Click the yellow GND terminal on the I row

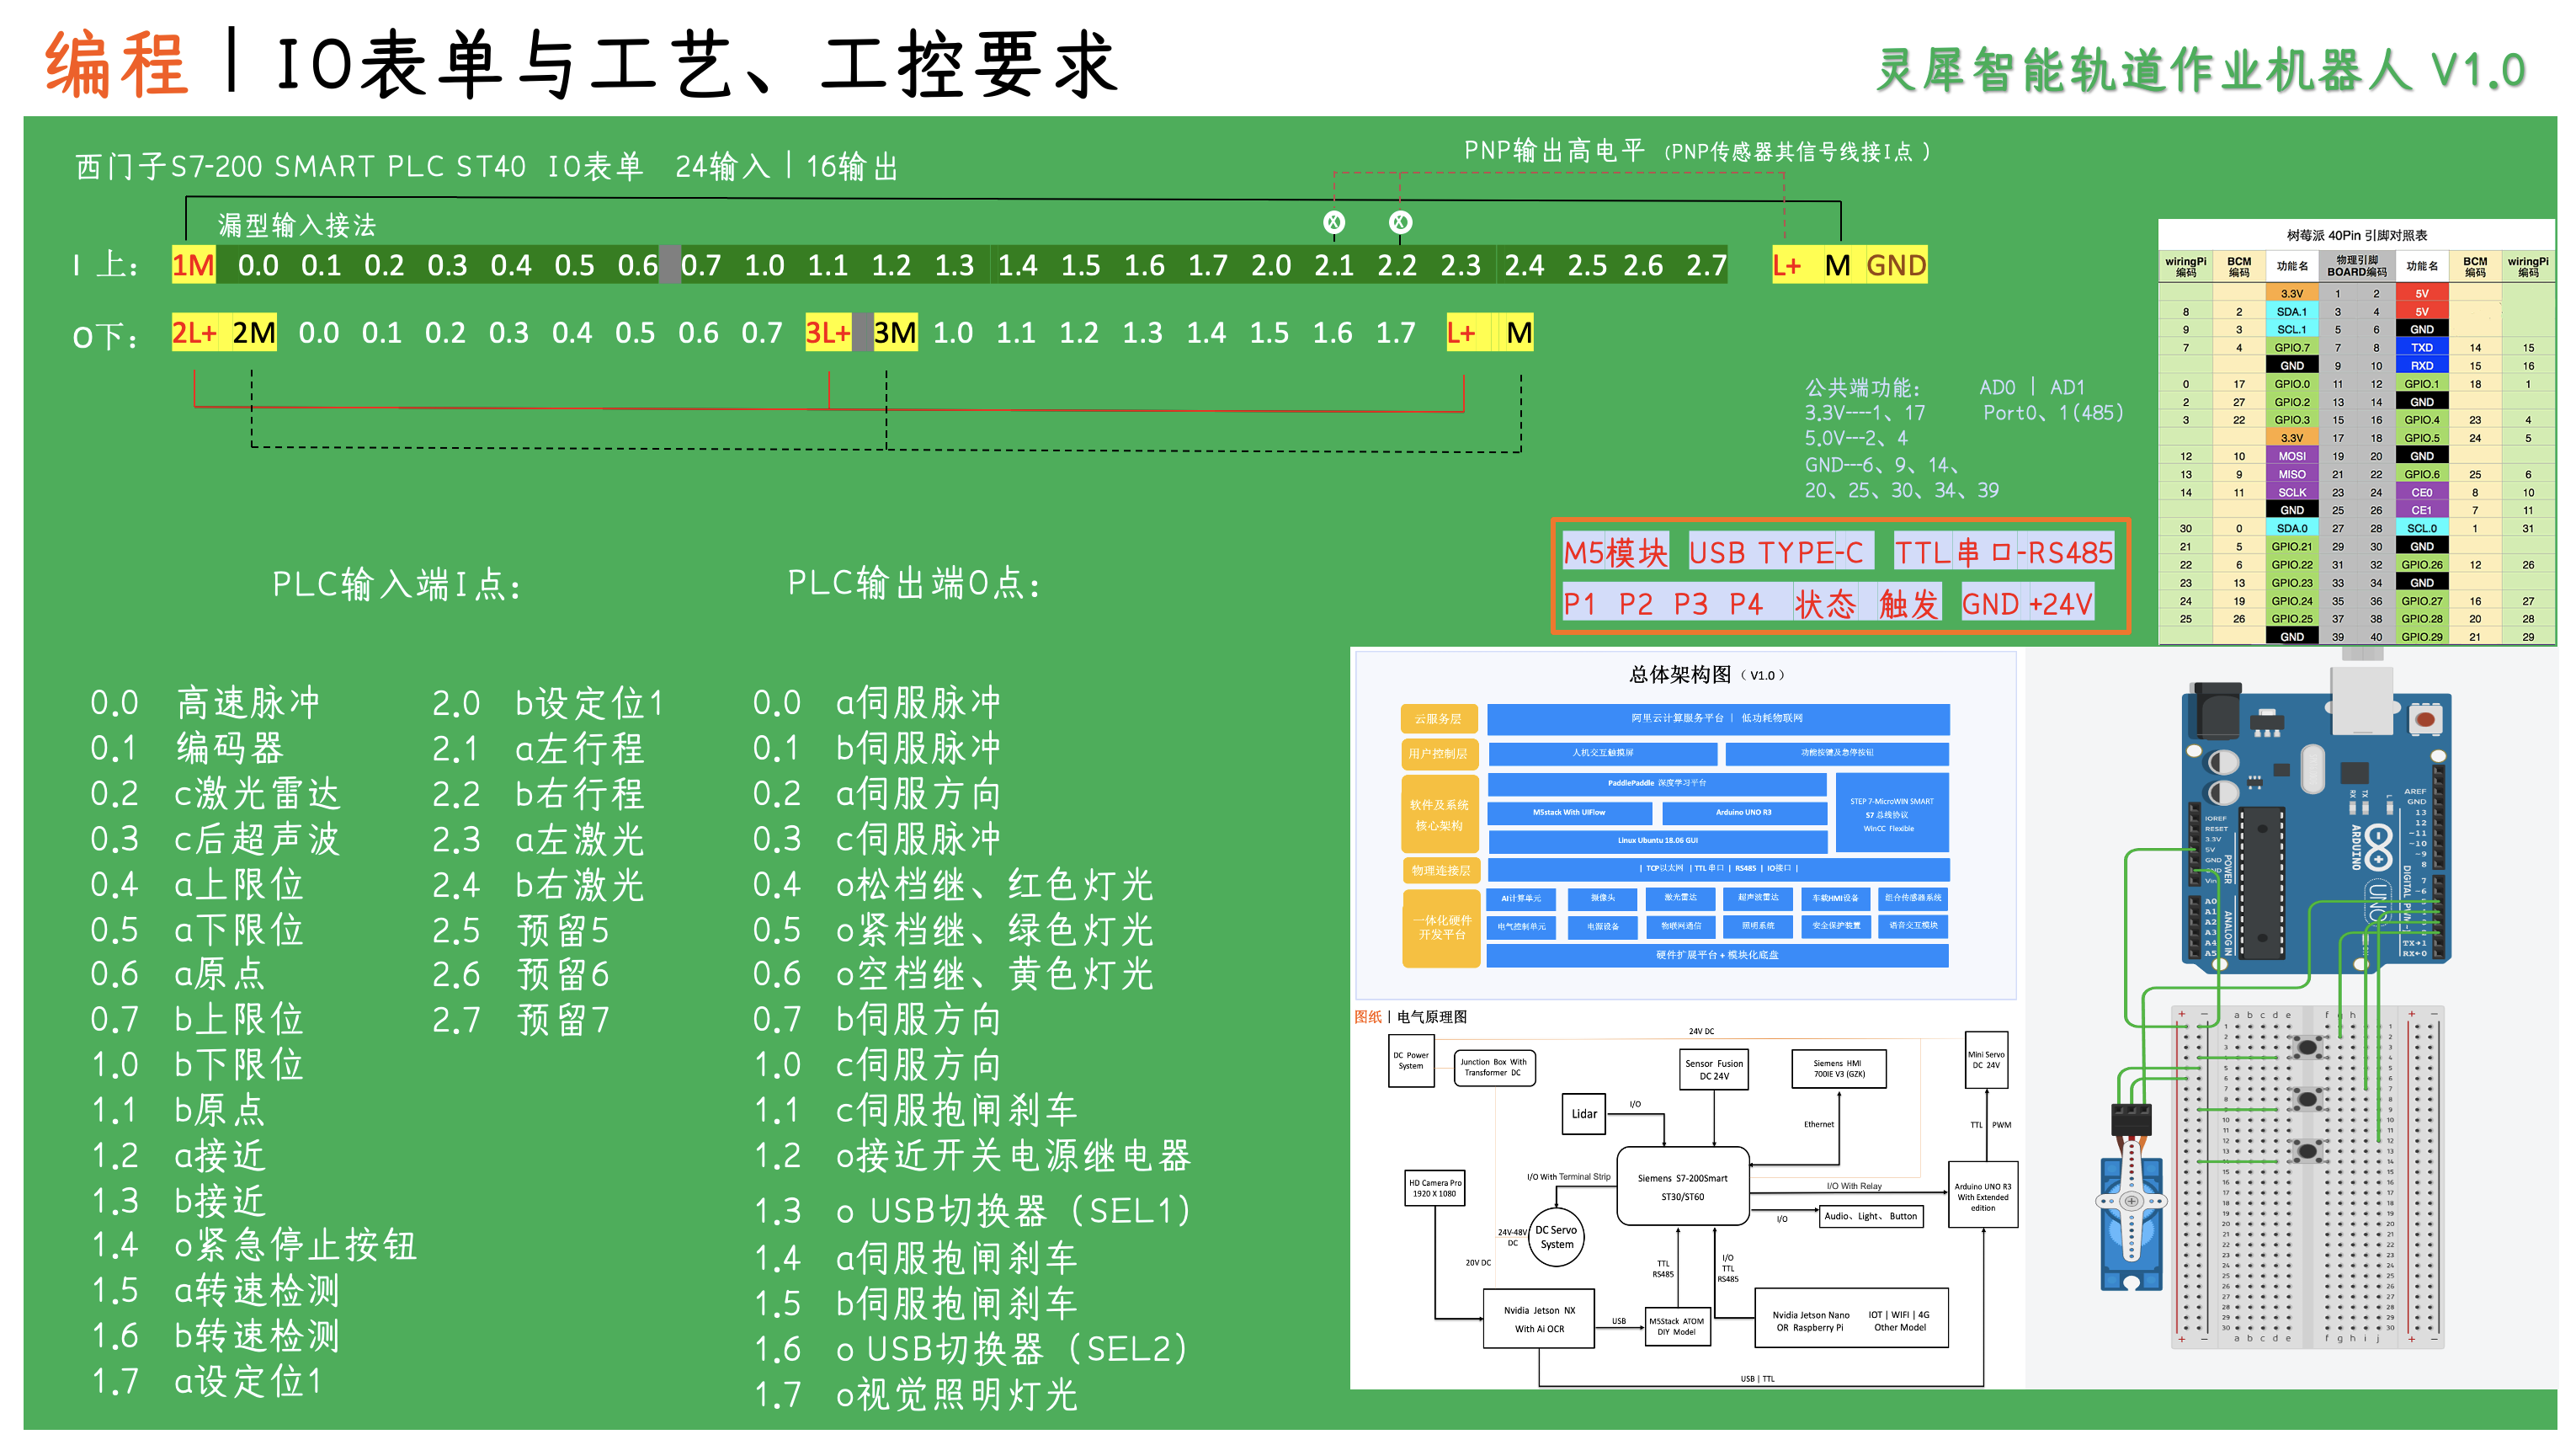click(x=1896, y=265)
